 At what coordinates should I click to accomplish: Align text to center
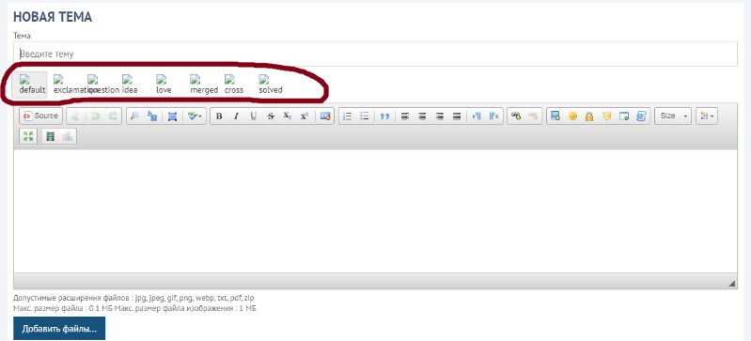[422, 116]
